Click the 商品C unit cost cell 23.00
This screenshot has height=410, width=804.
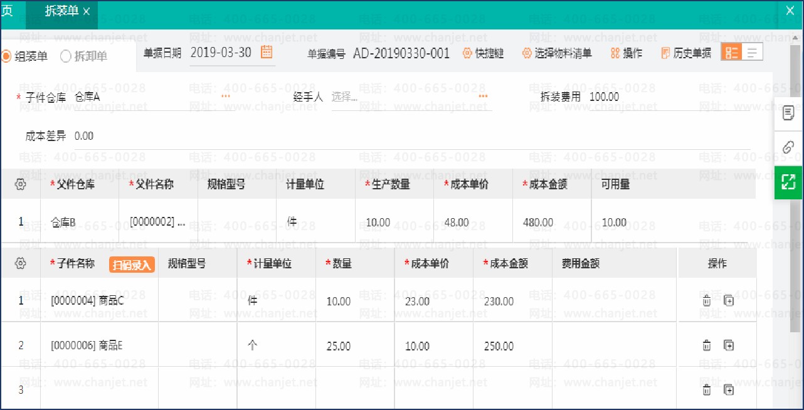(x=434, y=301)
